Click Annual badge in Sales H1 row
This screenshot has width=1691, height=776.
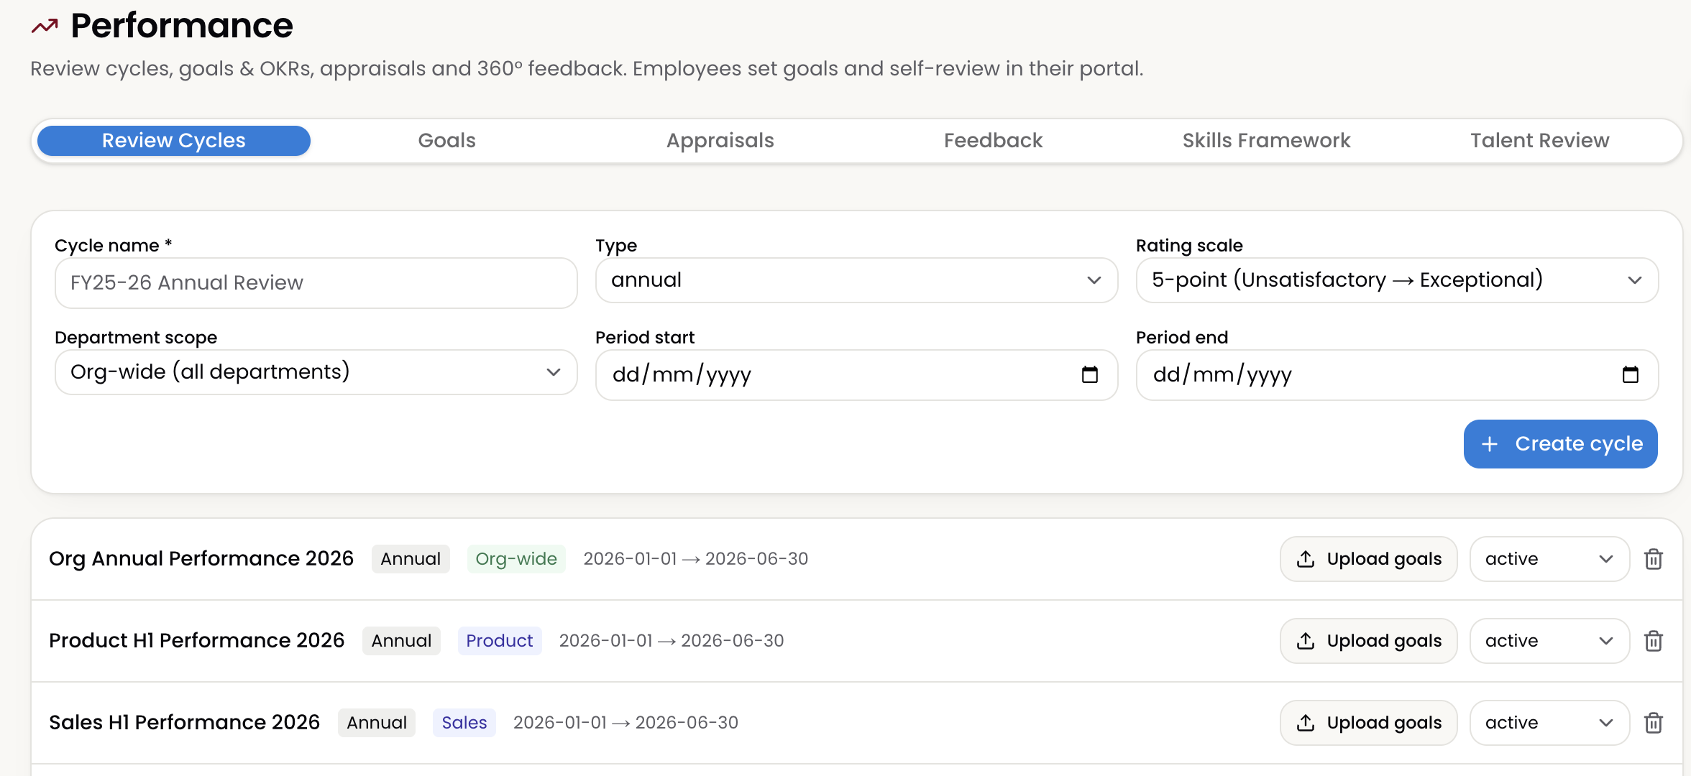[x=377, y=723]
